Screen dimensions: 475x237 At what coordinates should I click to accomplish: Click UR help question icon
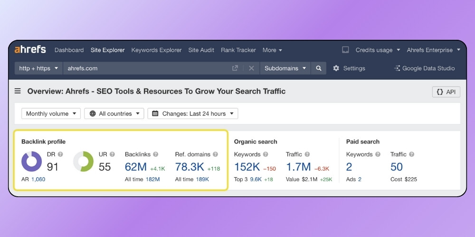point(112,154)
